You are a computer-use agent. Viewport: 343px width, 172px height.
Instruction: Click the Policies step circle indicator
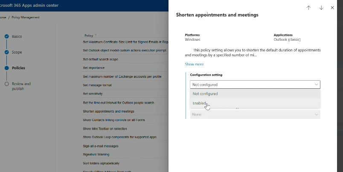(7, 68)
